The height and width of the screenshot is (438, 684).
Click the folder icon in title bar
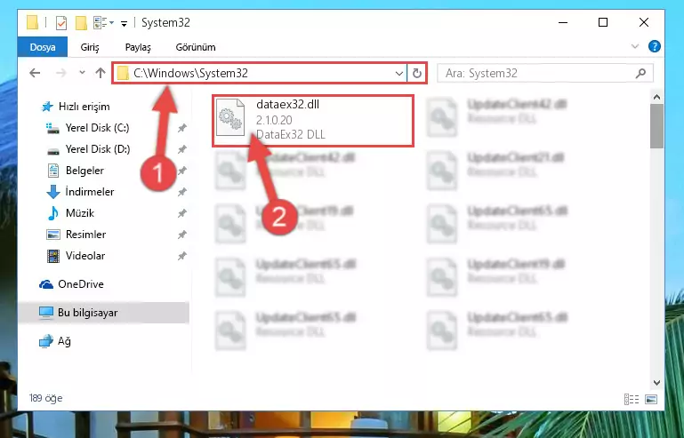click(x=33, y=22)
